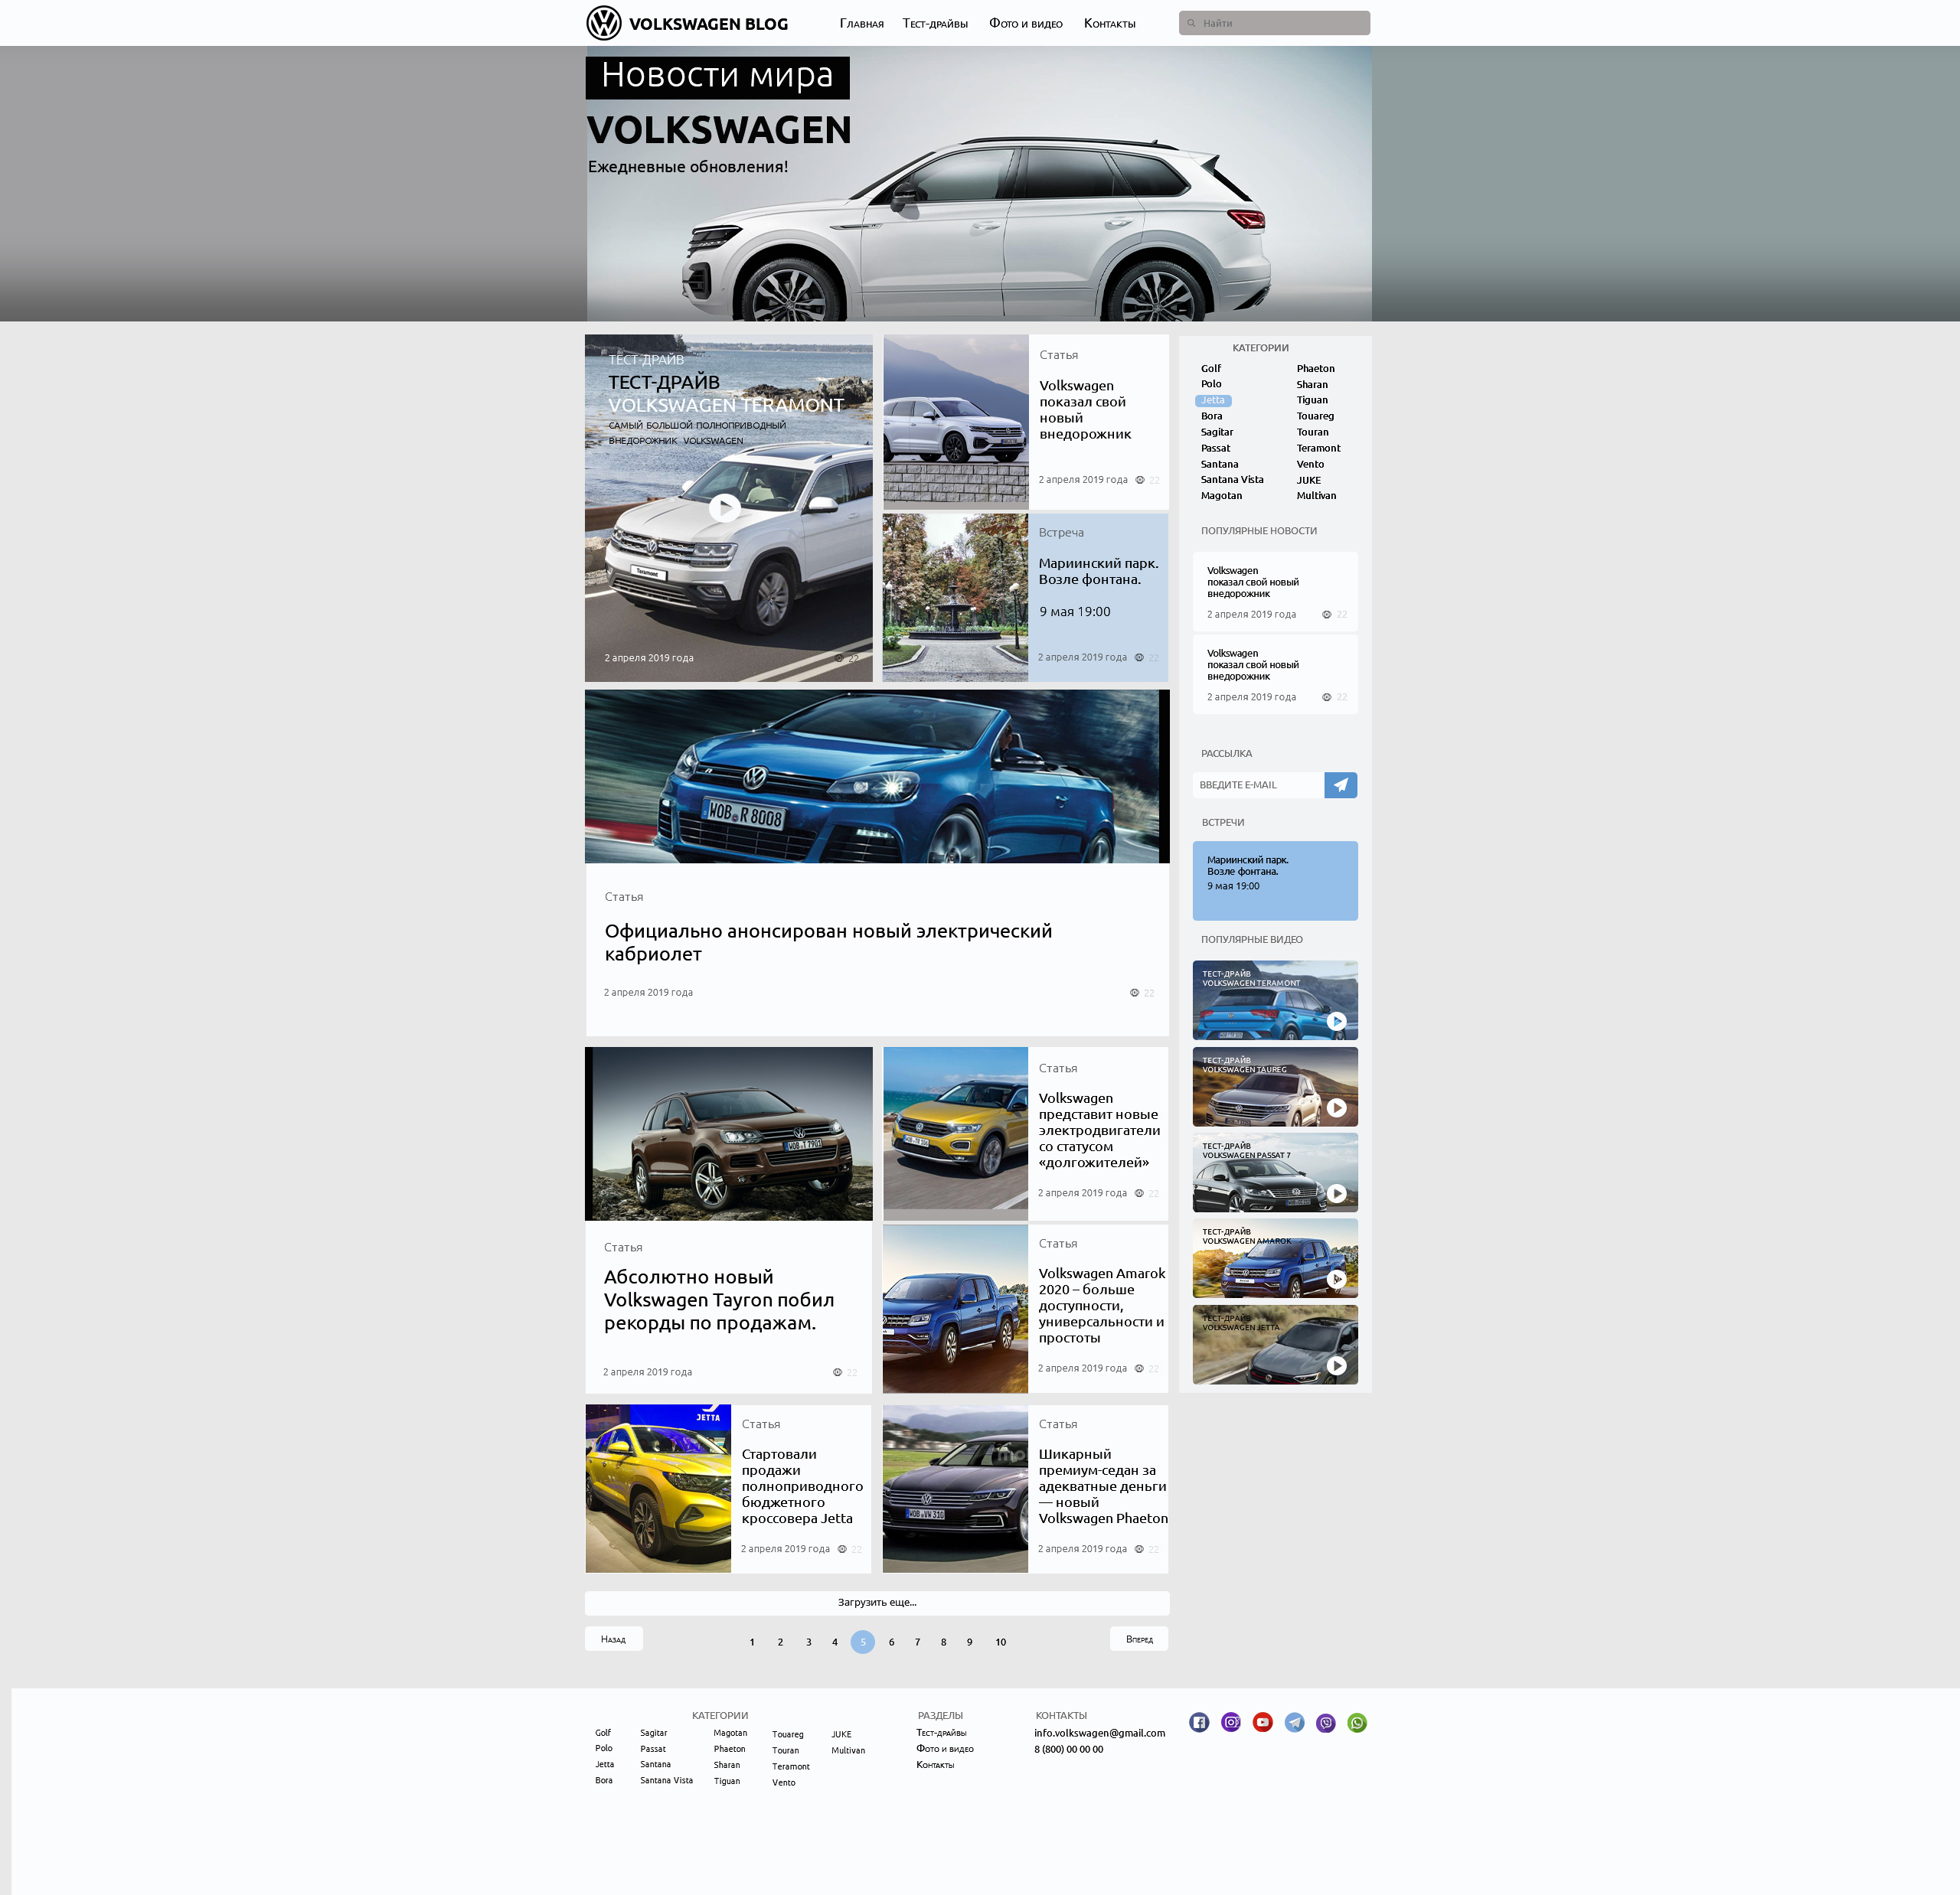Viewport: 1960px width, 1895px height.
Task: Click the blue convertible photo
Action: pos(877,777)
